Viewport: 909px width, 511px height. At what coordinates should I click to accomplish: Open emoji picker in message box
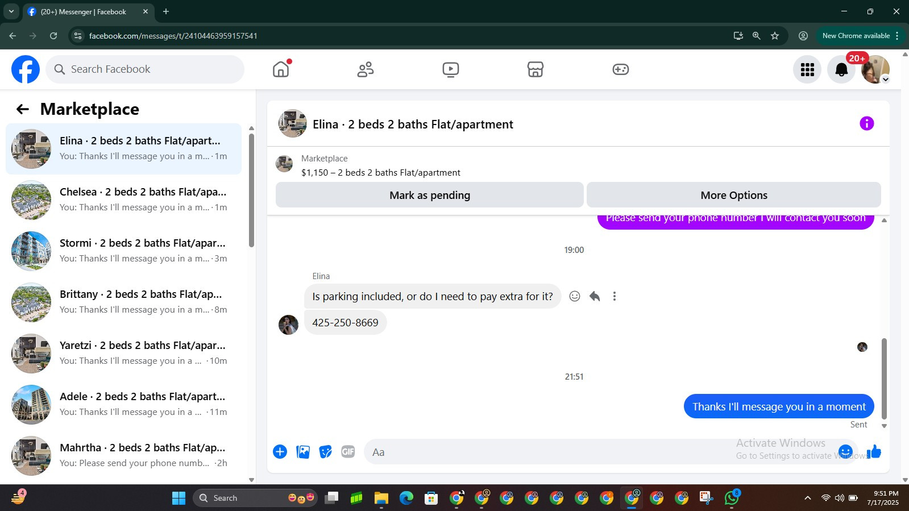pyautogui.click(x=845, y=452)
